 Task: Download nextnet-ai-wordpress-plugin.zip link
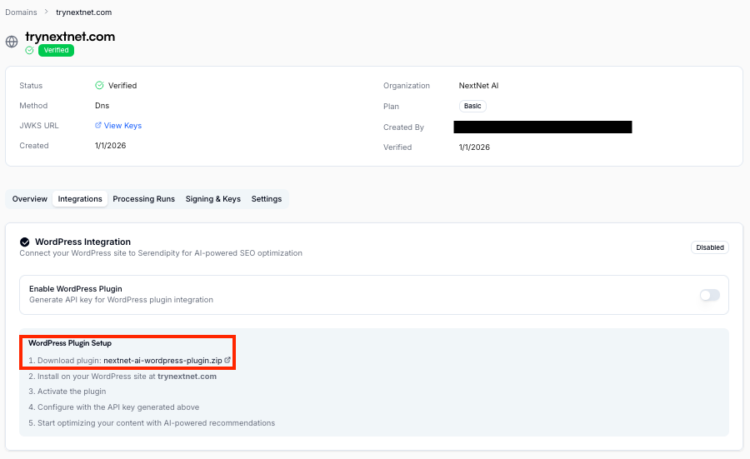[162, 361]
